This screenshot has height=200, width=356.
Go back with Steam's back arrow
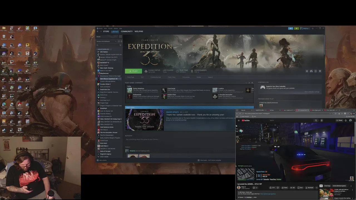point(98,31)
